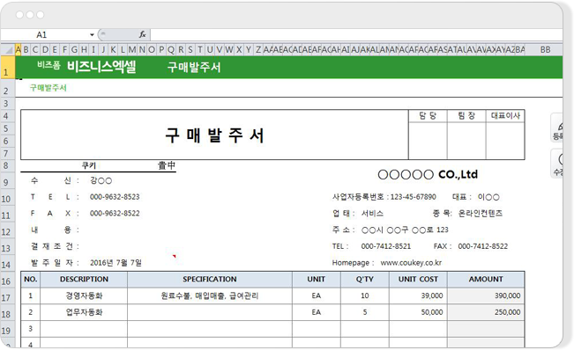Click the quantity cell showing 10
This screenshot has width=574, height=350.
point(365,295)
